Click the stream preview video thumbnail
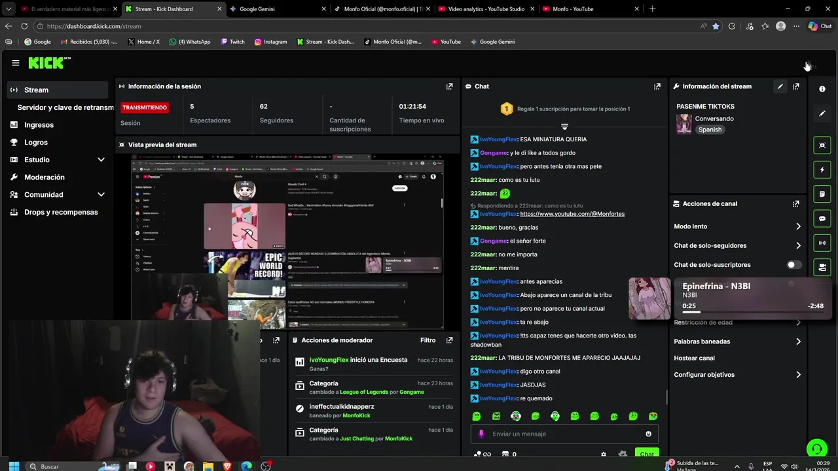Image resolution: width=838 pixels, height=471 pixels. (287, 242)
